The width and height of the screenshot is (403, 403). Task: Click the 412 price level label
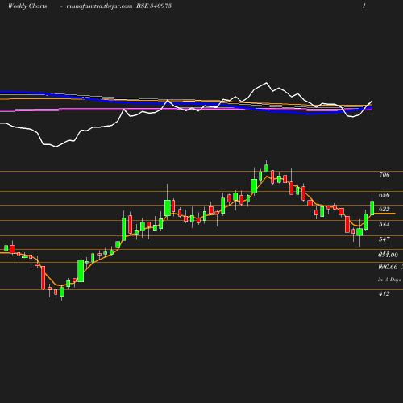pos(384,294)
